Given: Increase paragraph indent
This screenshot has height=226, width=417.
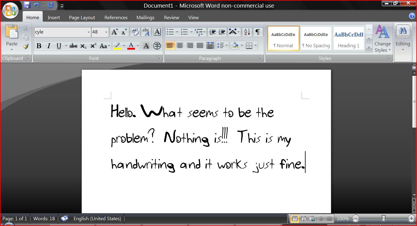Looking at the screenshot, I should point(222,32).
